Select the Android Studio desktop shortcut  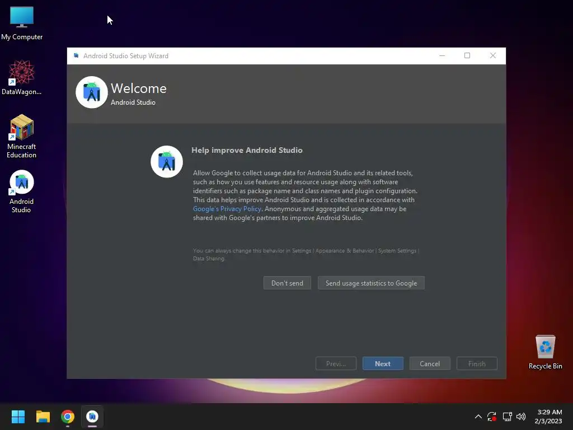[x=22, y=191]
